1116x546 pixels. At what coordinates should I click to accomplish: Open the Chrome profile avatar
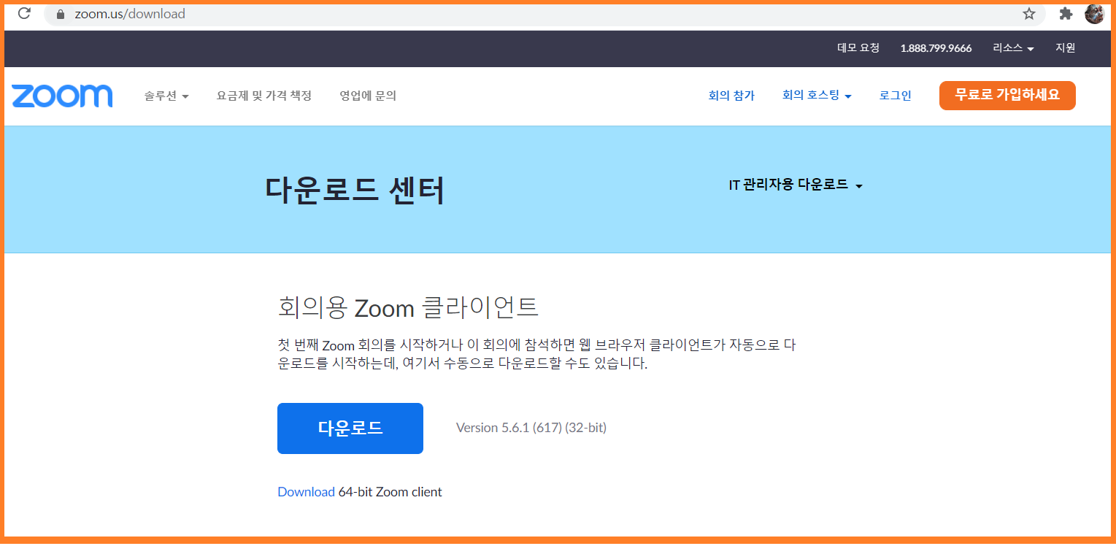tap(1094, 14)
